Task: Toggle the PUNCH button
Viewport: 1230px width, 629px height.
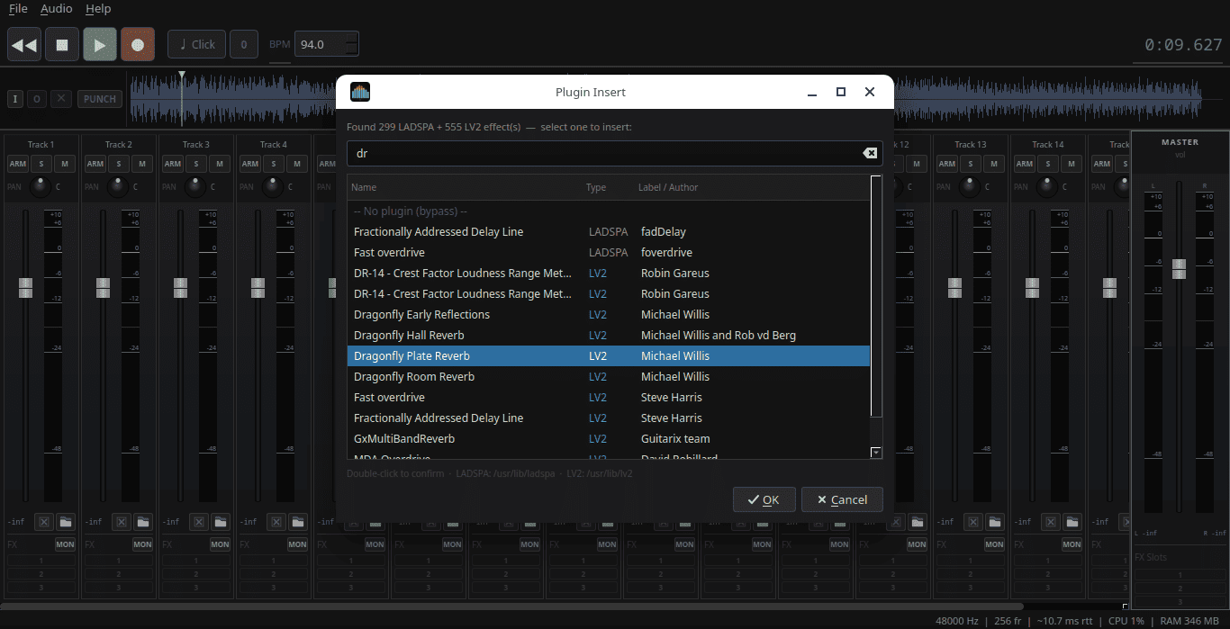Action: tap(100, 99)
